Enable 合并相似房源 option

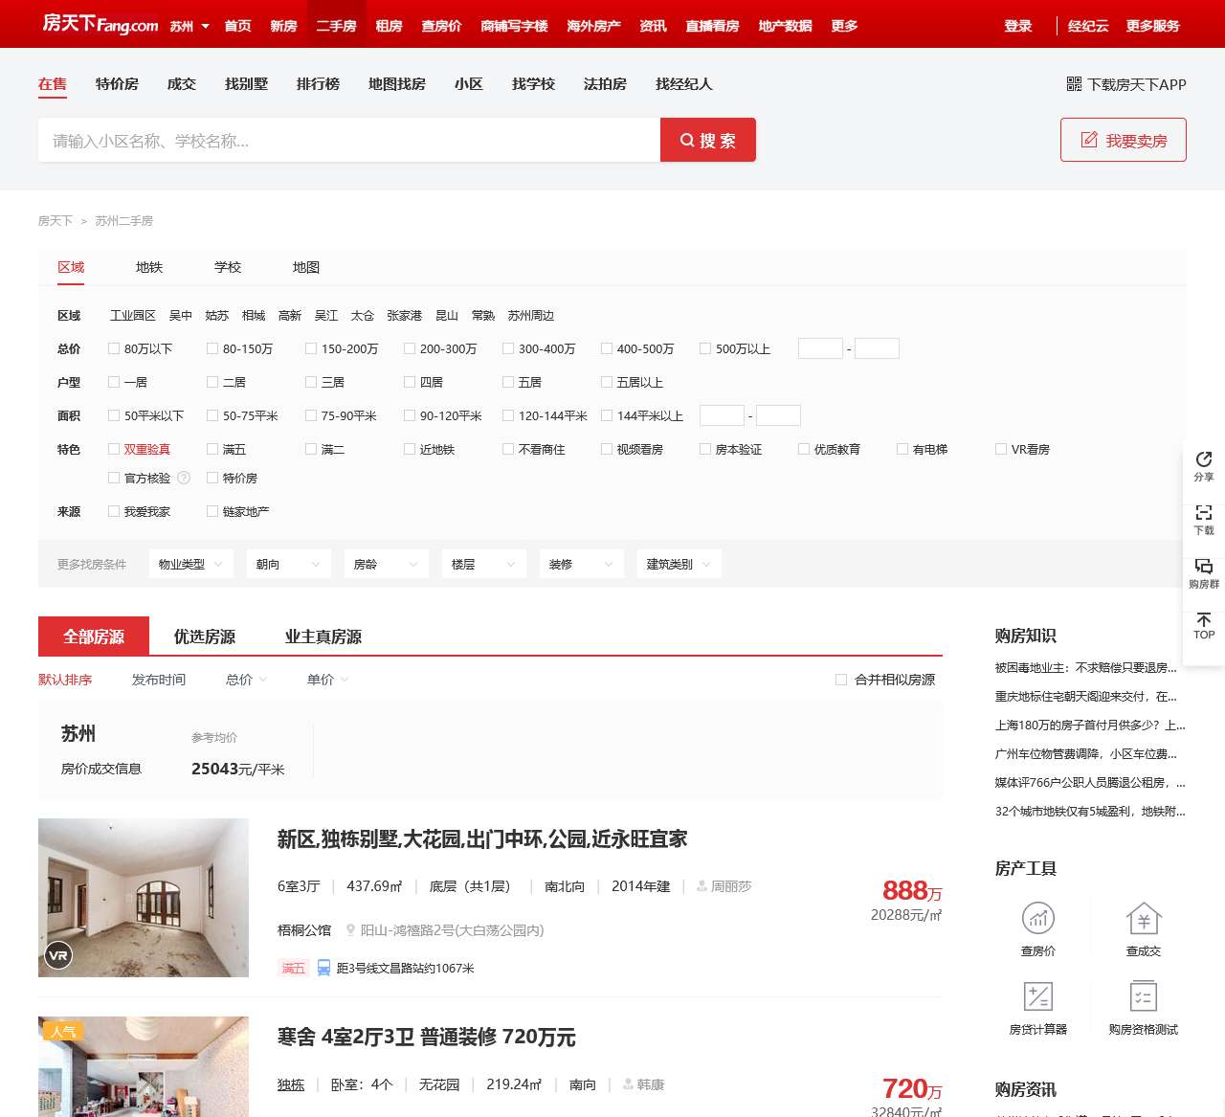click(842, 680)
